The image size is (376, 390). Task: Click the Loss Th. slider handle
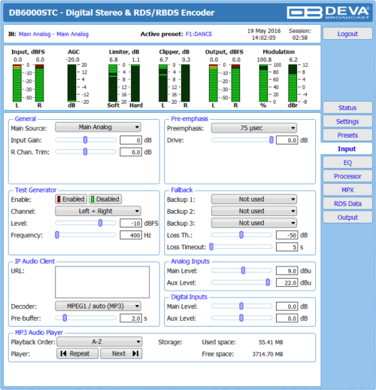pos(241,235)
